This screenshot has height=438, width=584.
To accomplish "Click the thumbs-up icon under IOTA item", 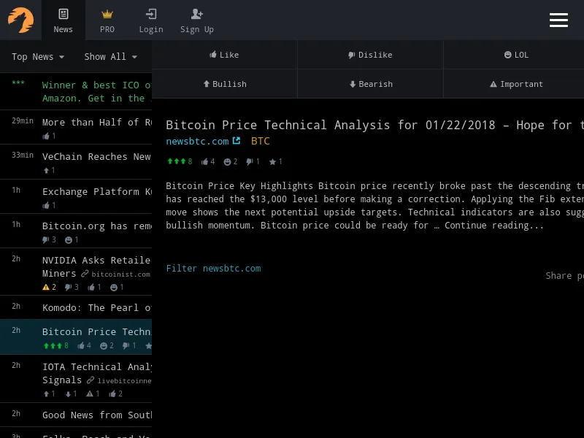I will tap(112, 393).
